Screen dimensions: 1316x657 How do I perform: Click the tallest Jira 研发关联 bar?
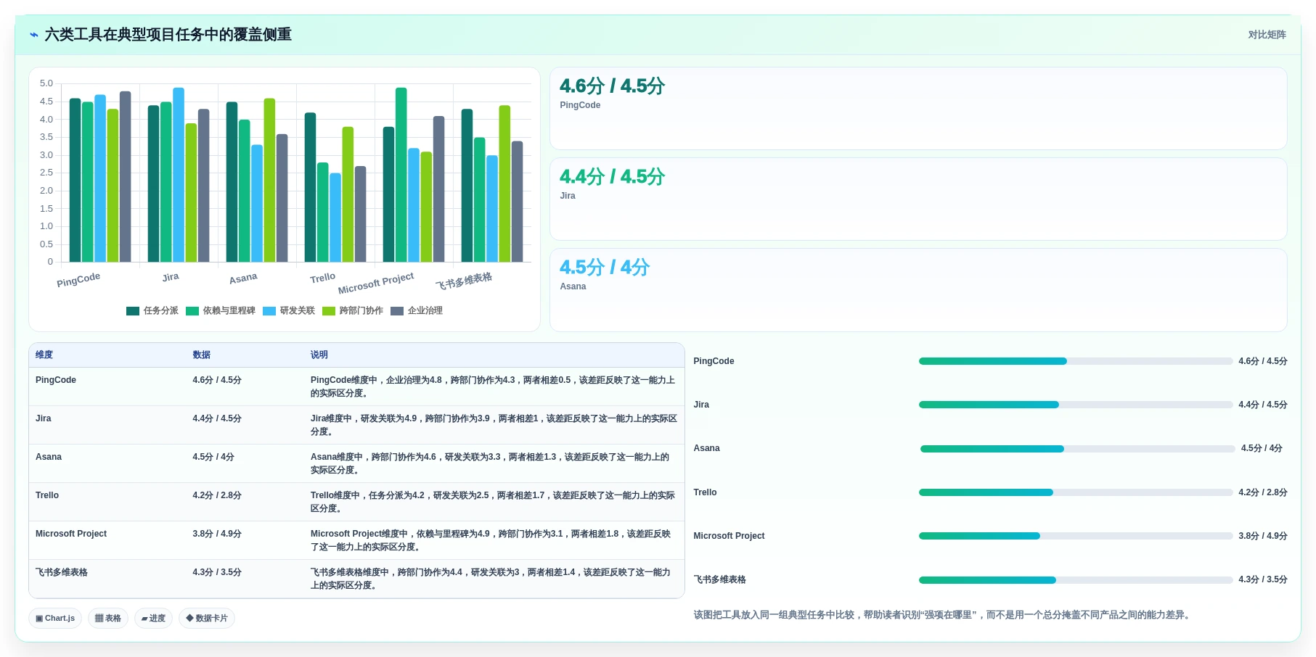coord(179,175)
